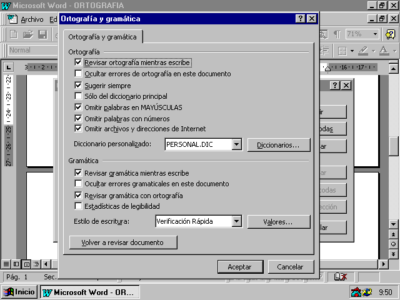Image resolution: width=400 pixels, height=300 pixels.
Task: Open the Estilo de escritura dropdown arrow
Action: click(x=236, y=221)
